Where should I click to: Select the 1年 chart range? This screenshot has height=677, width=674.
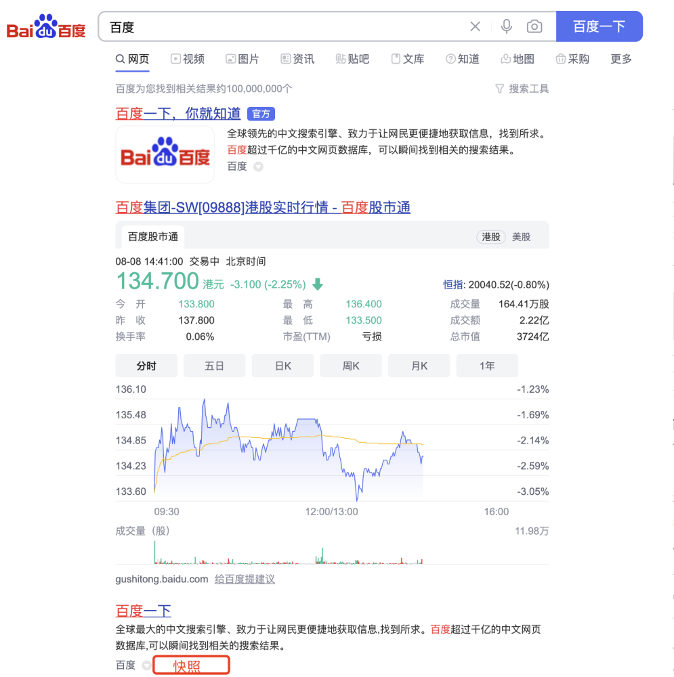tap(487, 366)
